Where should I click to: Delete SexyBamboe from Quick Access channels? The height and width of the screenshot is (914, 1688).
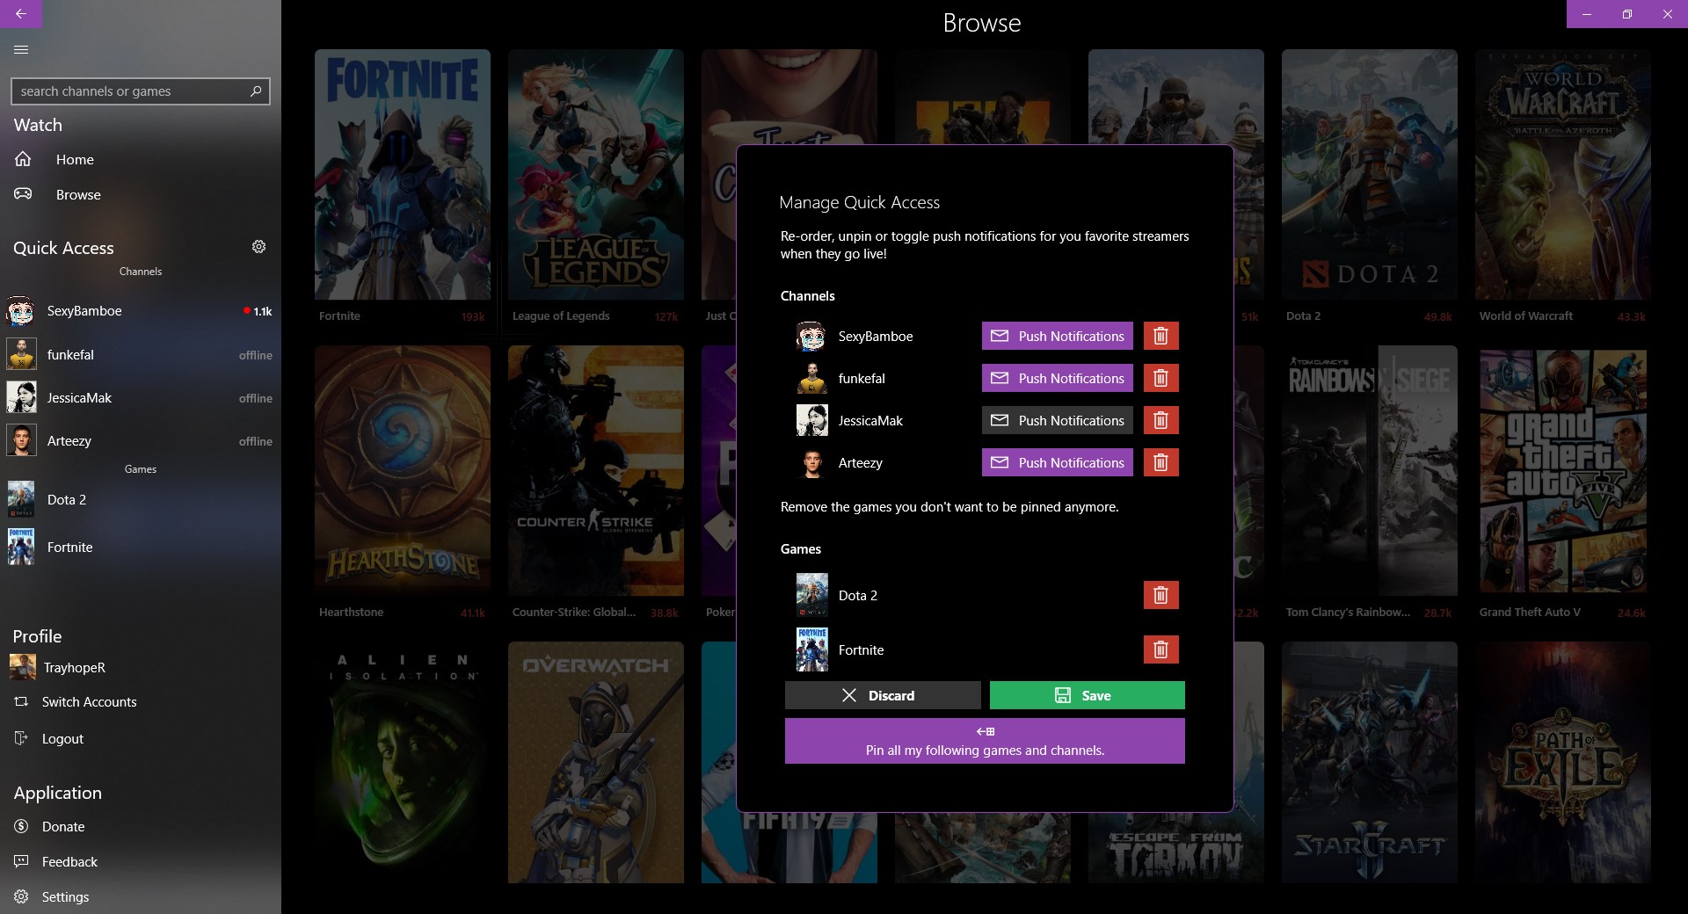[1160, 336]
